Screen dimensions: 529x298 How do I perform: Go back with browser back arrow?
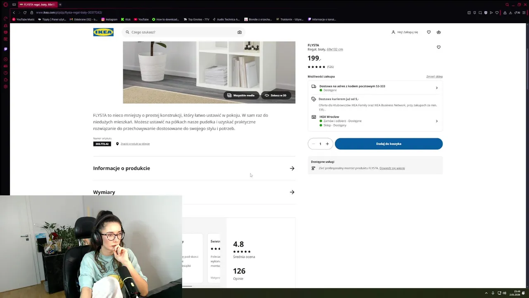pyautogui.click(x=14, y=12)
